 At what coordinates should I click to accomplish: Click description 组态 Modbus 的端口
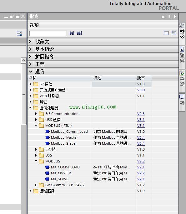[110, 132]
